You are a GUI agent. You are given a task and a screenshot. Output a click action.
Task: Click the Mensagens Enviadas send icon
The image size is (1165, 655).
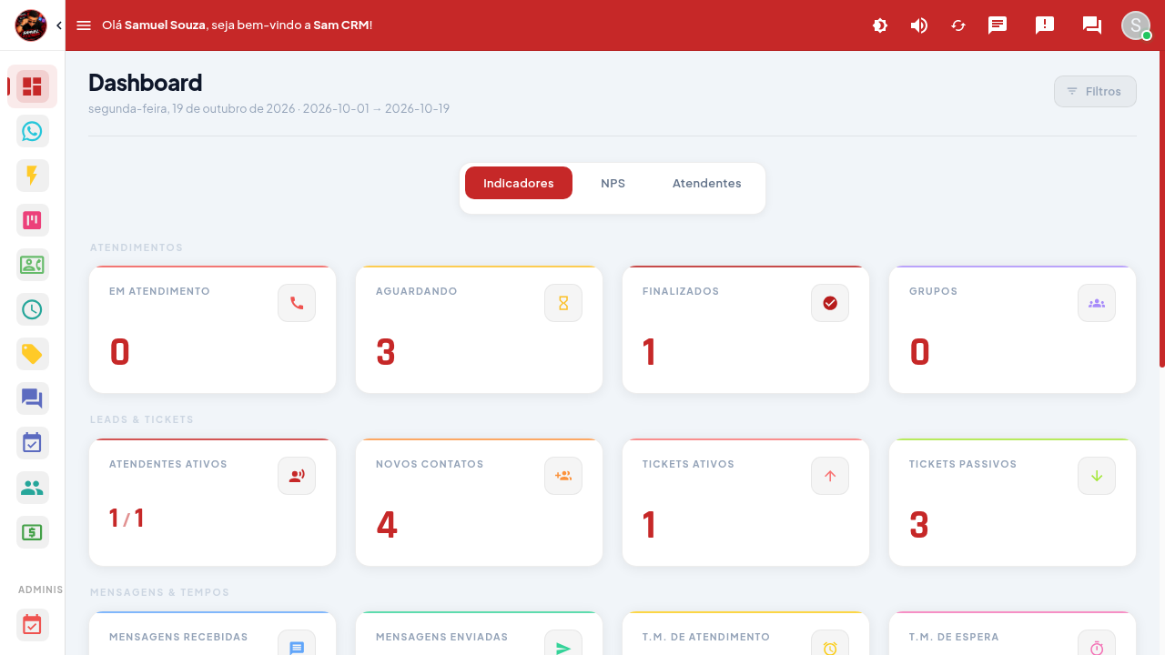[x=563, y=643]
